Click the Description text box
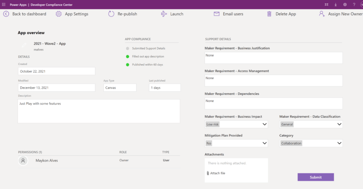This screenshot has height=189, width=363. click(x=98, y=111)
